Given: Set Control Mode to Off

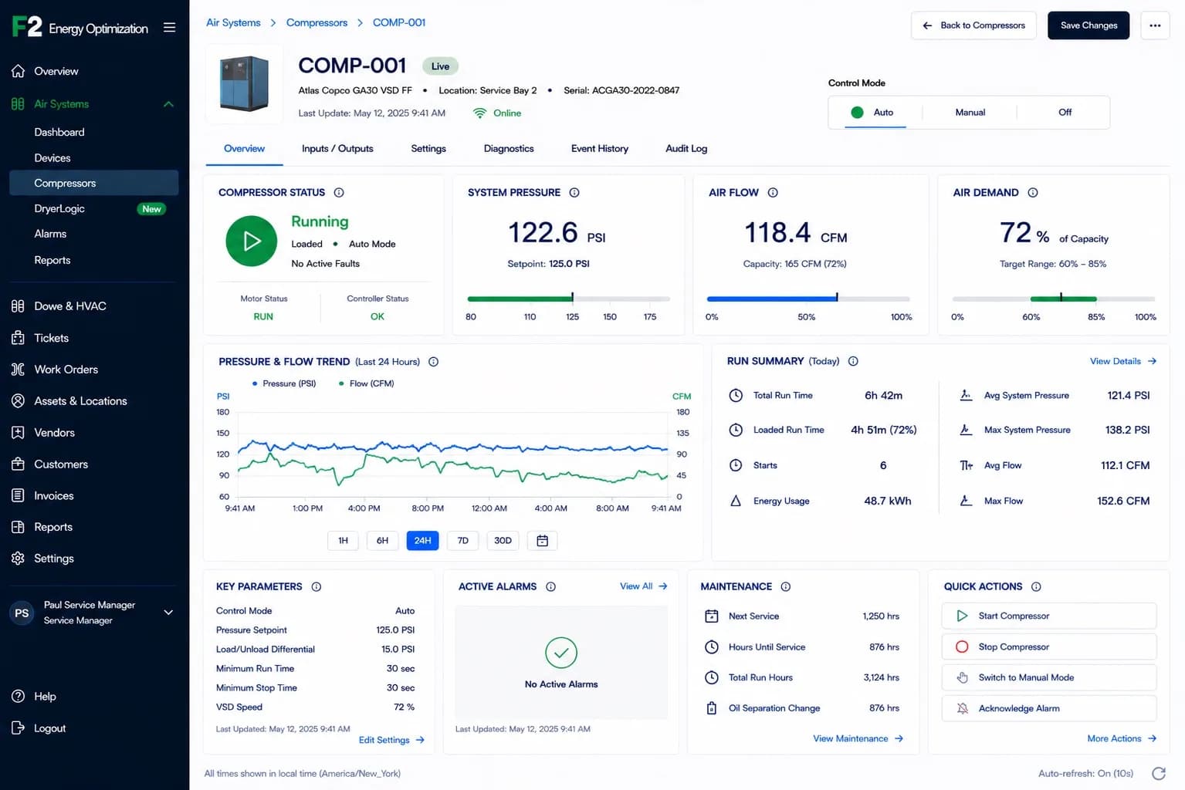Looking at the screenshot, I should 1065,113.
